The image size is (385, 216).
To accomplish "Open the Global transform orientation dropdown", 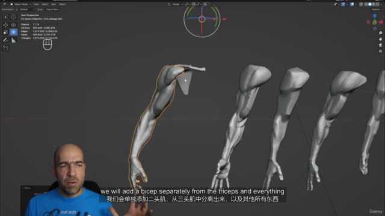I will coord(176,4).
